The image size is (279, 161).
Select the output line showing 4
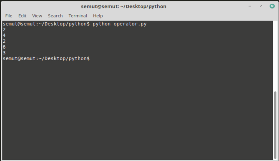[4, 35]
